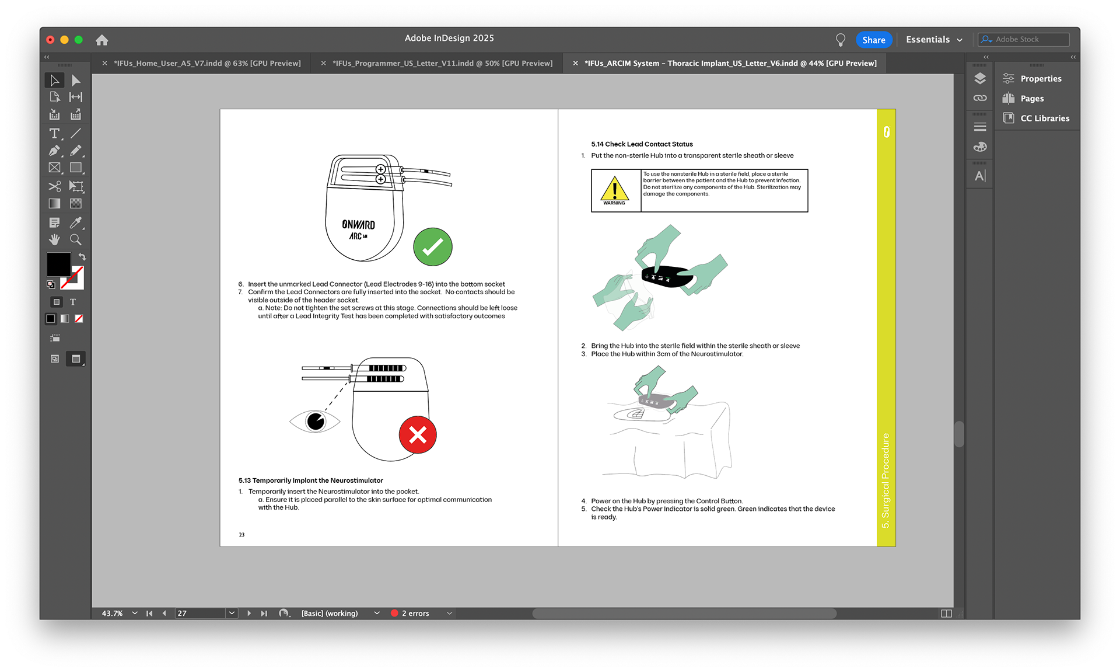This screenshot has width=1120, height=672.
Task: Toggle formatting affects text button
Action: (x=73, y=302)
